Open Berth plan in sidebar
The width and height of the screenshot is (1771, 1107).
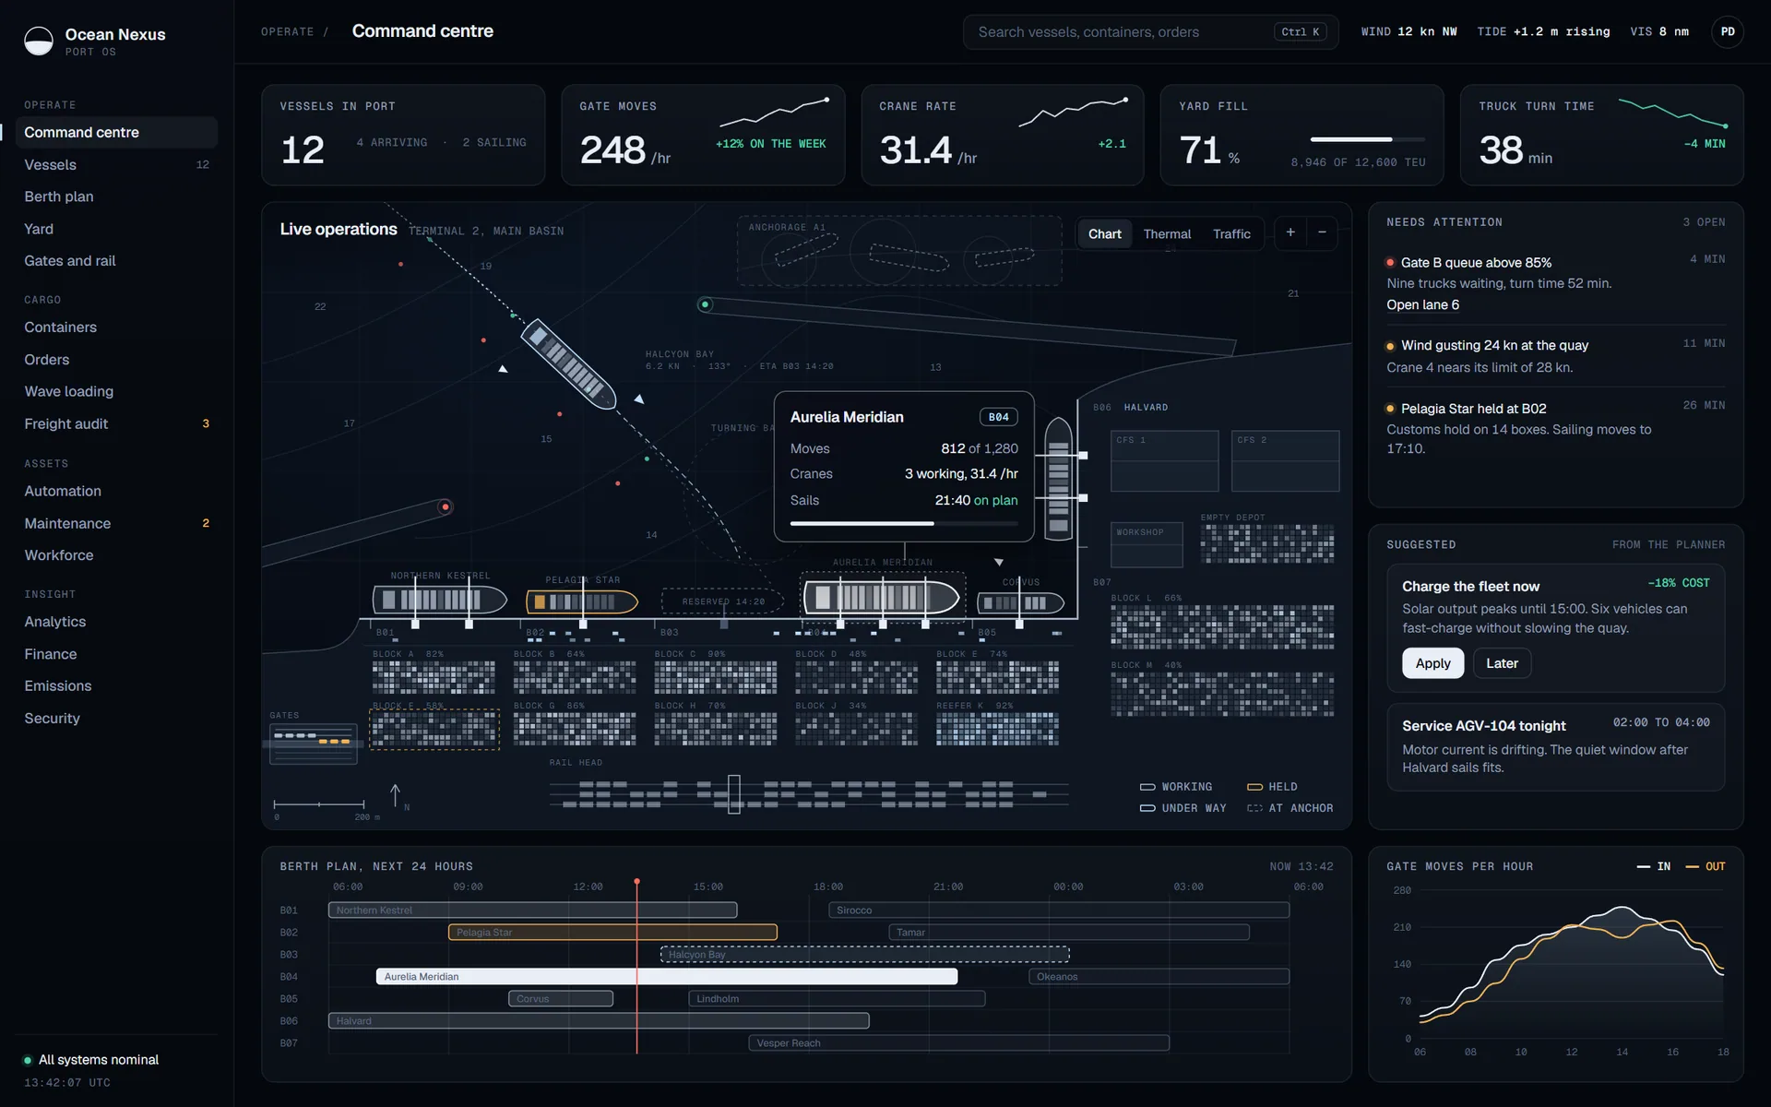116,196
